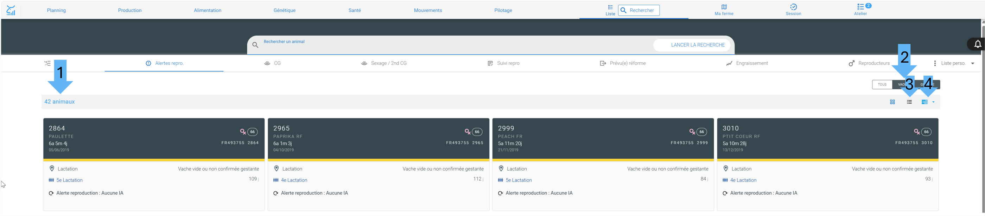The width and height of the screenshot is (985, 216).
Task: Switch to simple list view icon
Action: pos(909,102)
